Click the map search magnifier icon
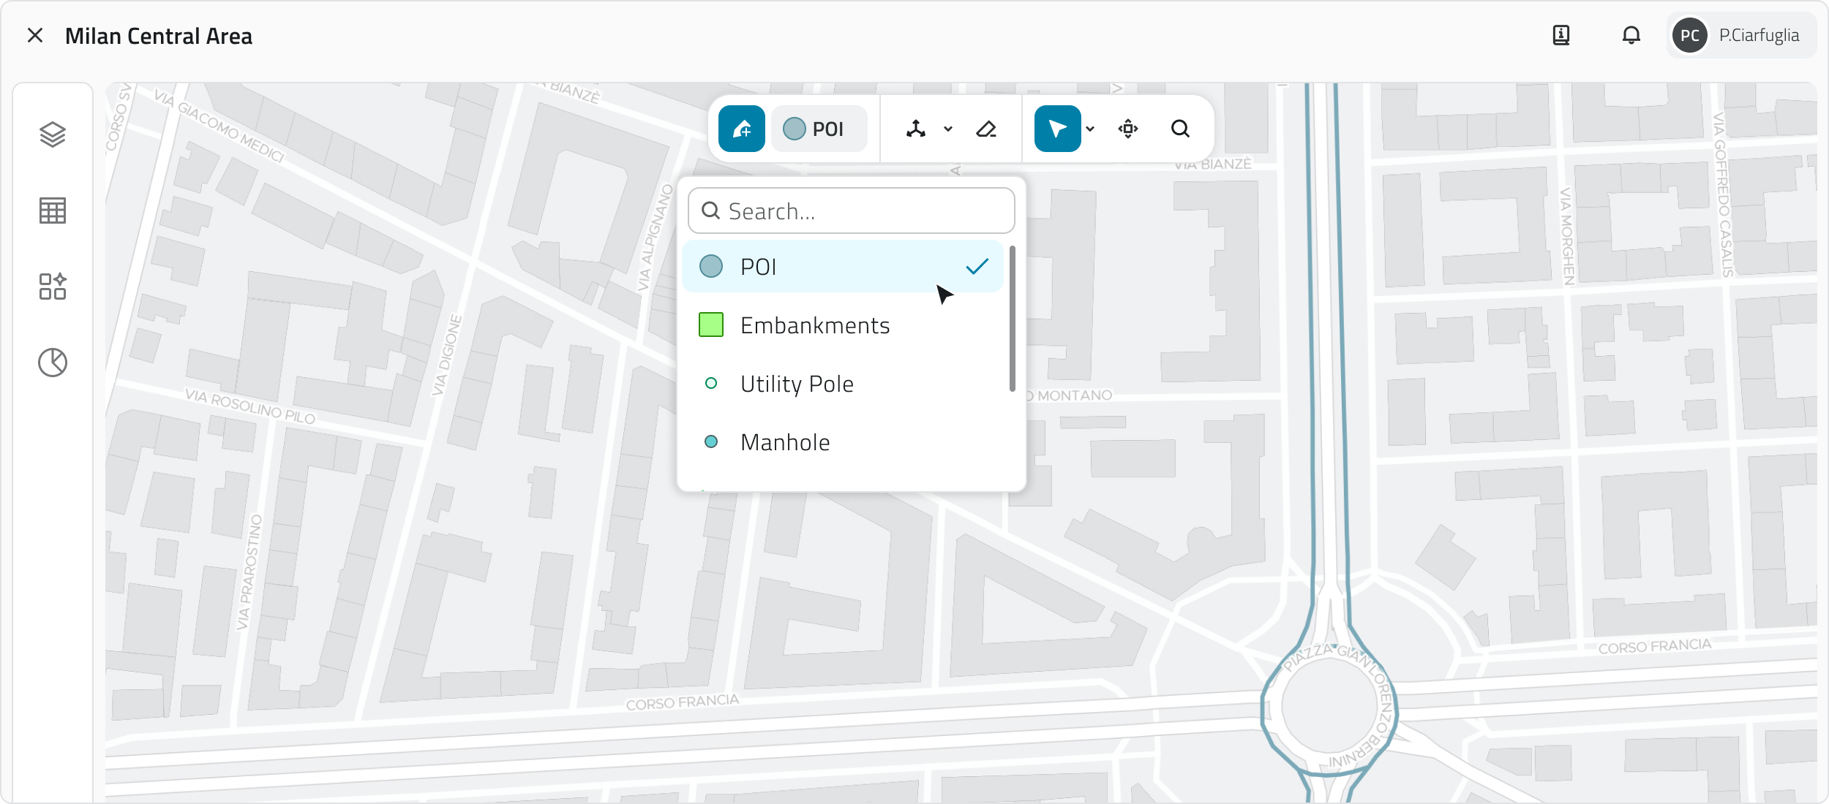 [1180, 129]
